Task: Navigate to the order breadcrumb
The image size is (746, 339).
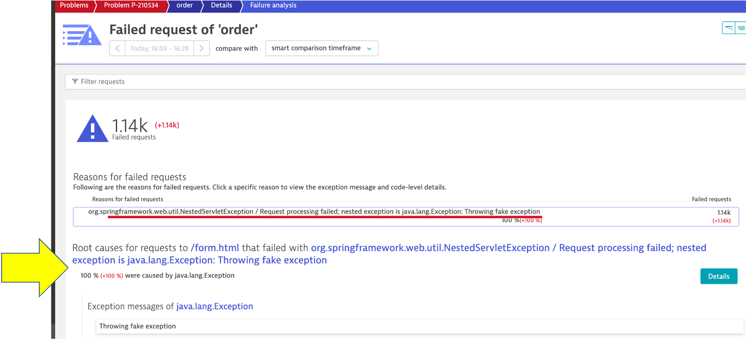Action: click(x=184, y=5)
